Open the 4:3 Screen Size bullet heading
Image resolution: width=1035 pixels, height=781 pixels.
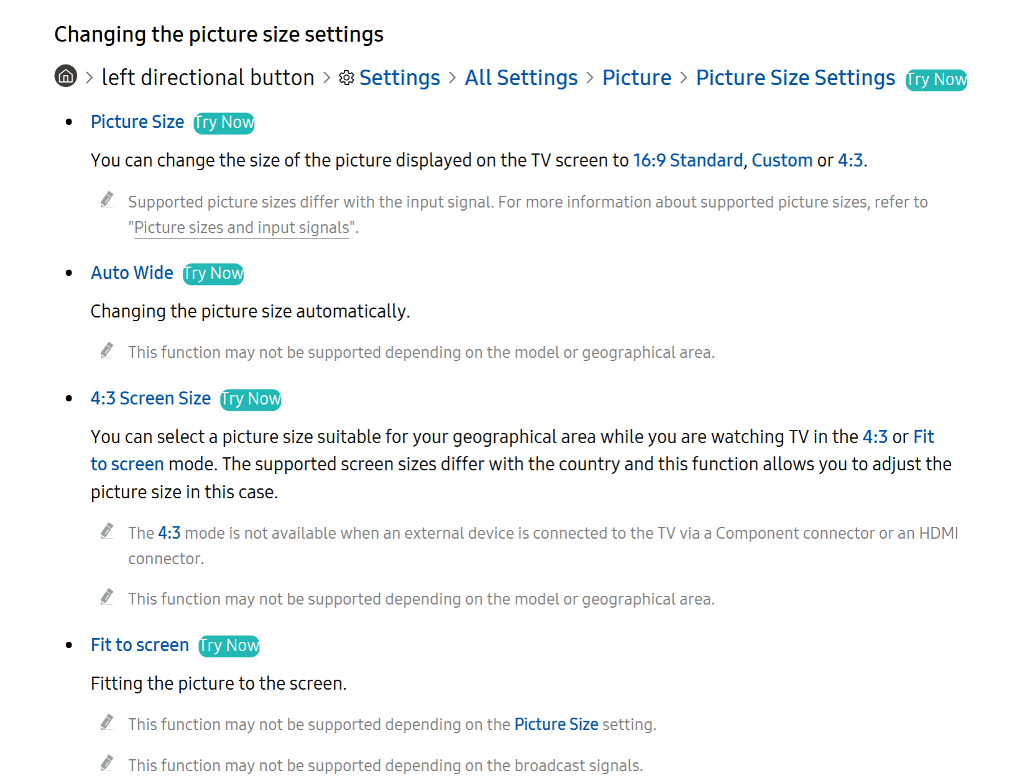tap(150, 398)
